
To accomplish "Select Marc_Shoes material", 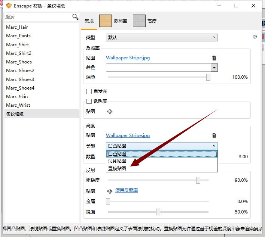I will pyautogui.click(x=42, y=62).
